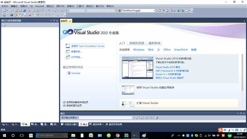Screen dimensions: 247x139
Task: Close the Start Page tab
Action: point(70,21)
